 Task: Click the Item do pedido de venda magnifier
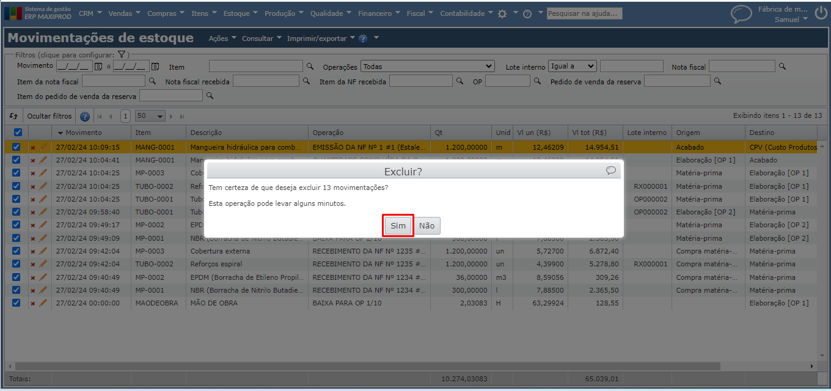210,95
